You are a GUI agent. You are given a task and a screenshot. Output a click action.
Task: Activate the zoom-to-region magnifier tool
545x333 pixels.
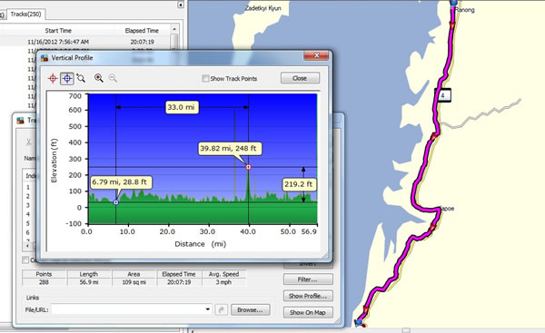point(81,78)
